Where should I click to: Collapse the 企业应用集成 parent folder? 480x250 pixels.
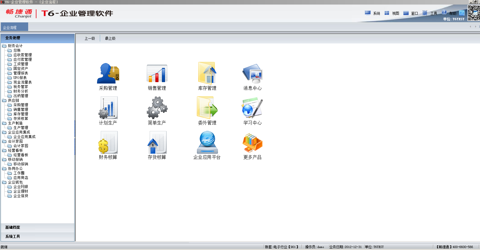pos(16,132)
